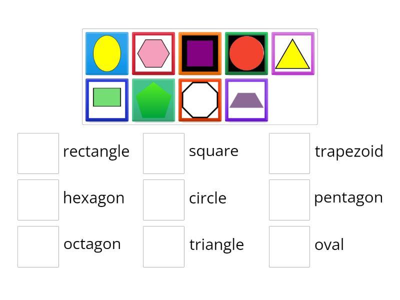Select the hexagon text label
The image size is (400, 300).
tap(94, 198)
